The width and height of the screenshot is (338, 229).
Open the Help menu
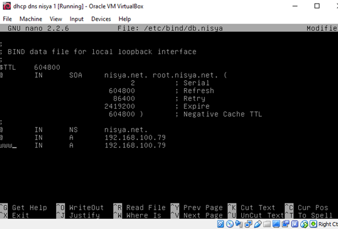[x=125, y=19]
